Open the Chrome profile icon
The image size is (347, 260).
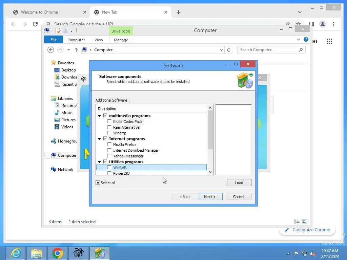click(x=323, y=24)
